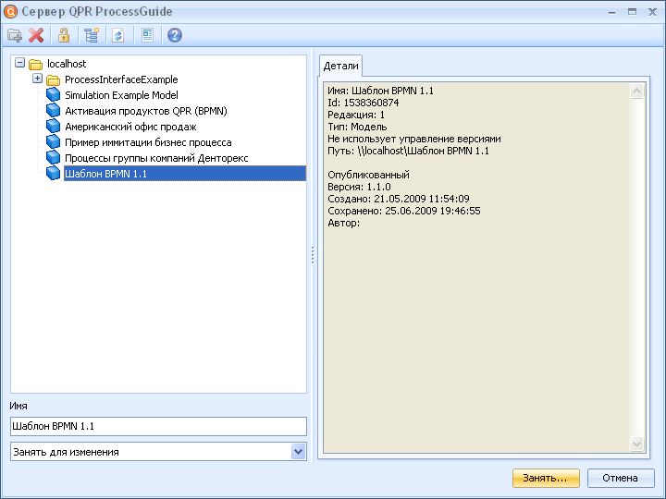The width and height of the screenshot is (666, 499).
Task: Click the Опубликованный status line
Action: tap(368, 175)
